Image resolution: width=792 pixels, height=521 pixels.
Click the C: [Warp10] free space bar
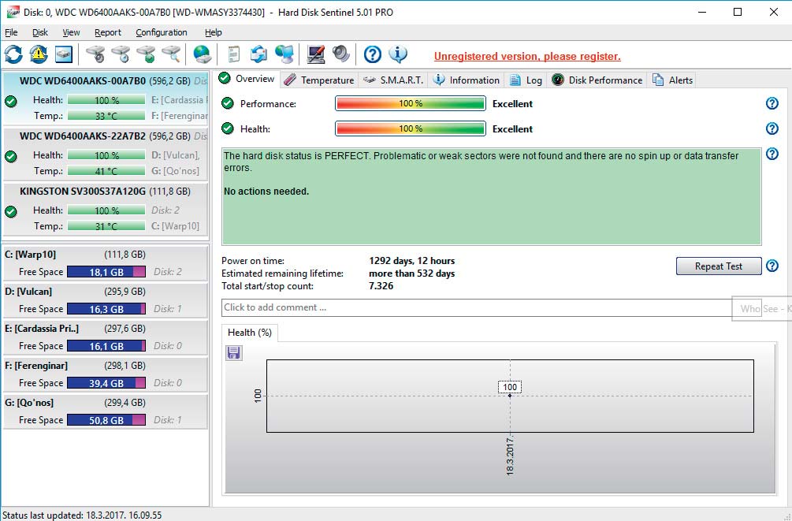click(x=106, y=272)
